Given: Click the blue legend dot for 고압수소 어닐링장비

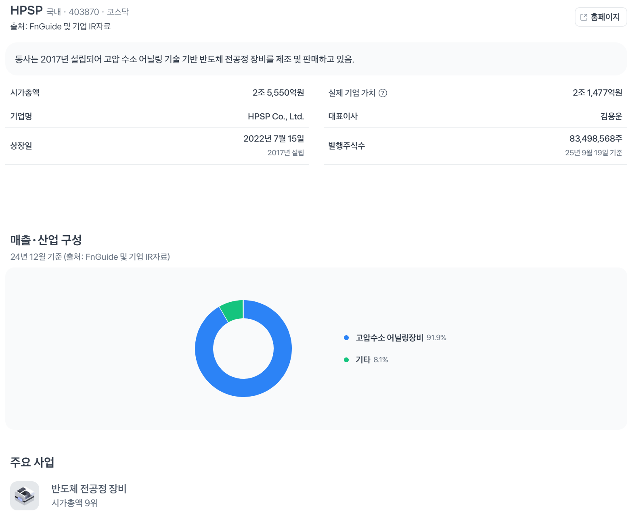Looking at the screenshot, I should coord(346,338).
